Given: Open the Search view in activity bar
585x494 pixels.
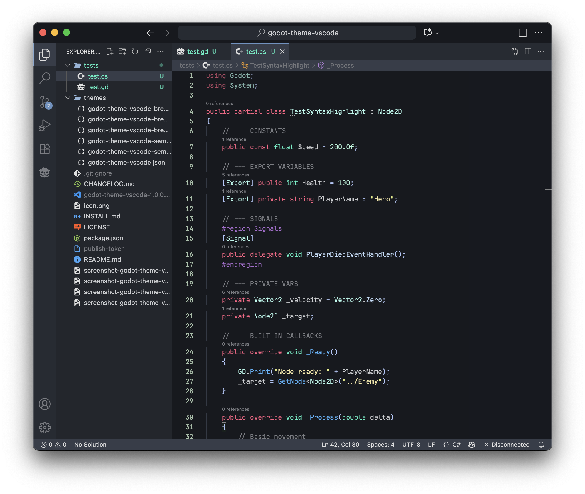Looking at the screenshot, I should tap(45, 78).
